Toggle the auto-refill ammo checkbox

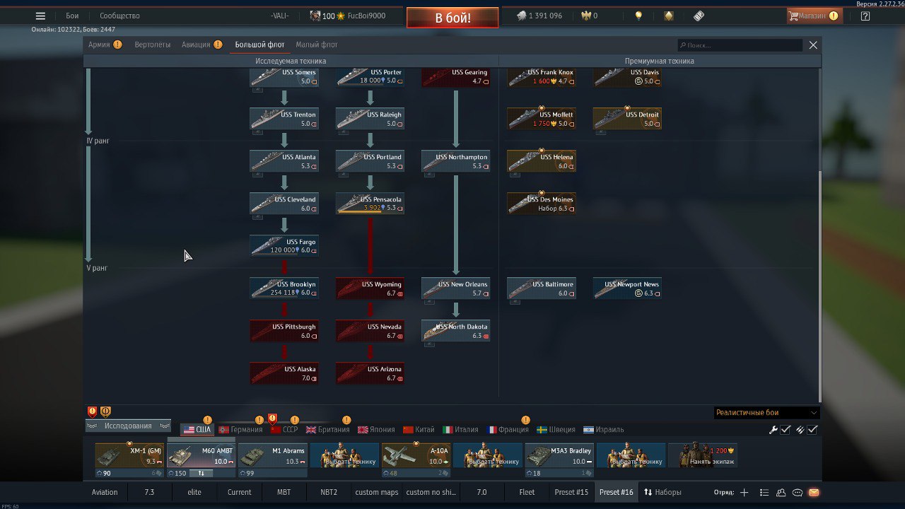click(813, 430)
